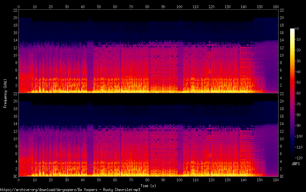The width and height of the screenshot is (306, 192).
Task: Click the DC label at bottom-left of lower channel
Action: (x=15, y=176)
